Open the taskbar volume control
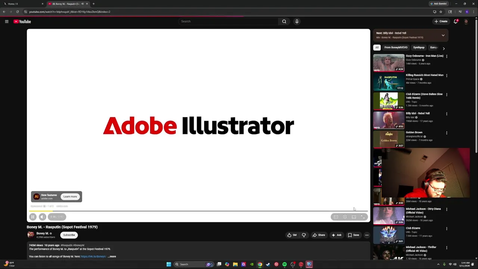The image size is (478, 269). click(455, 264)
